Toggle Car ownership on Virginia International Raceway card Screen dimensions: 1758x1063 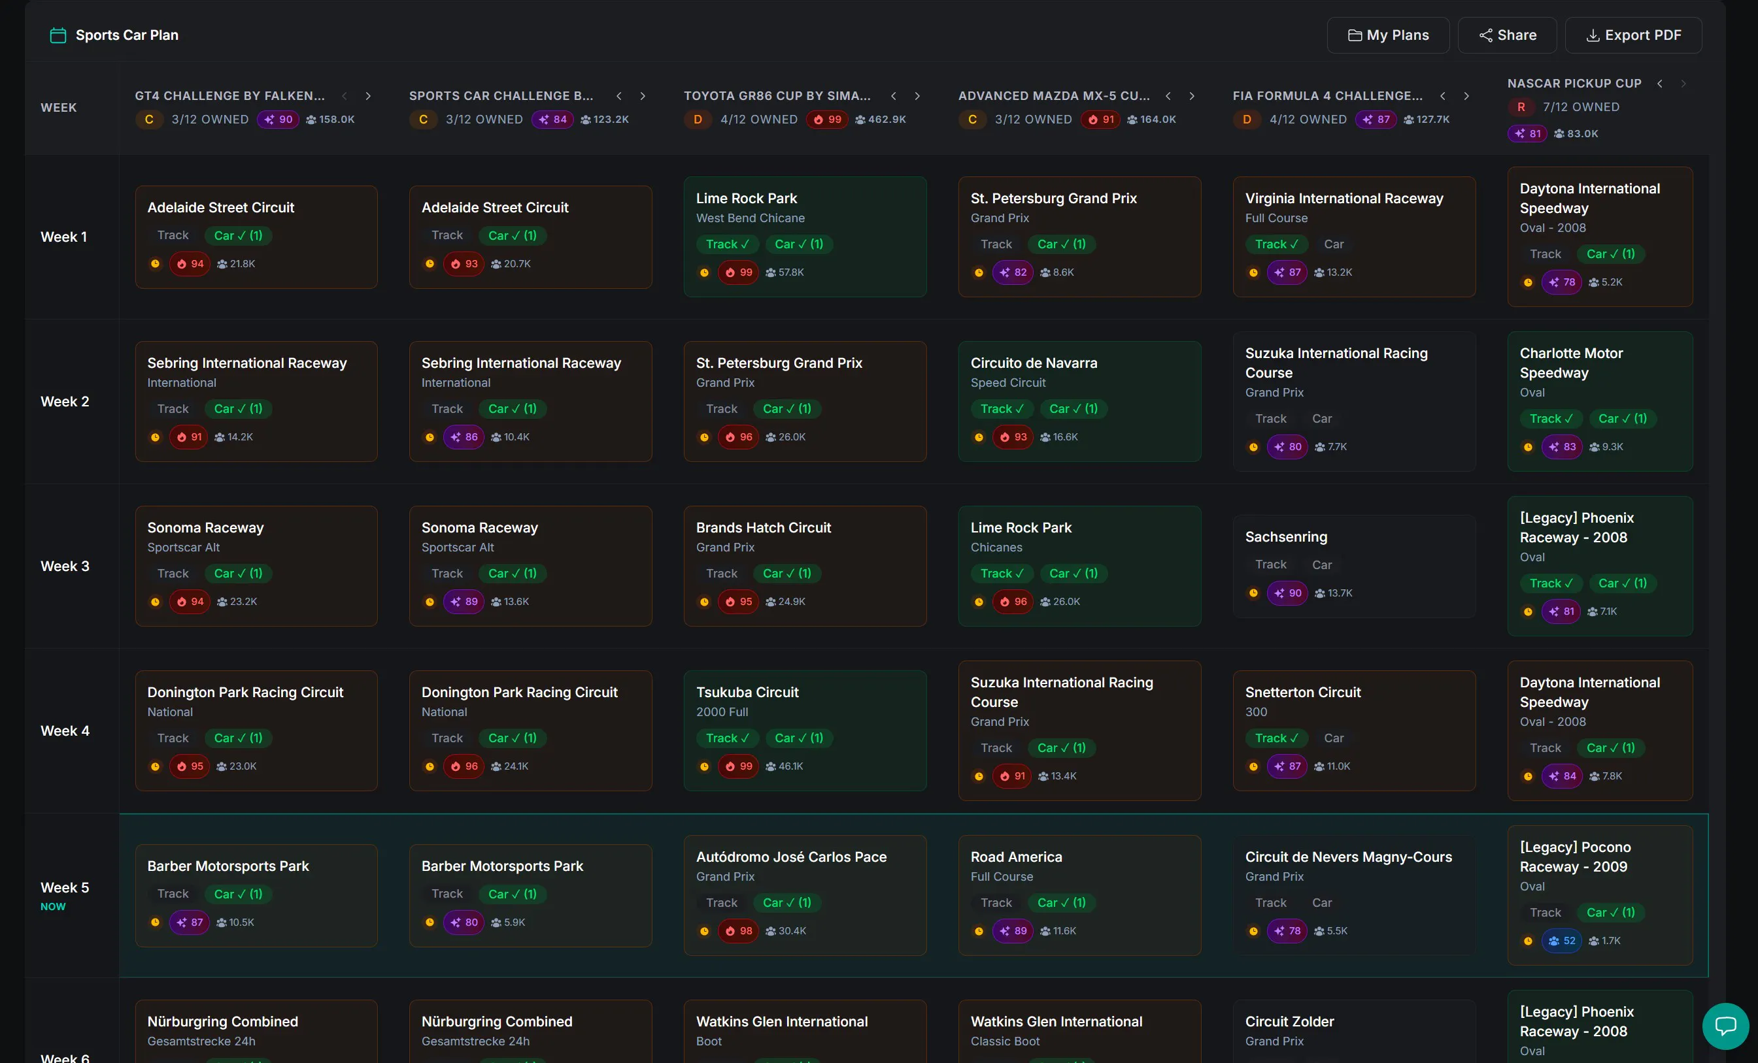pos(1334,244)
